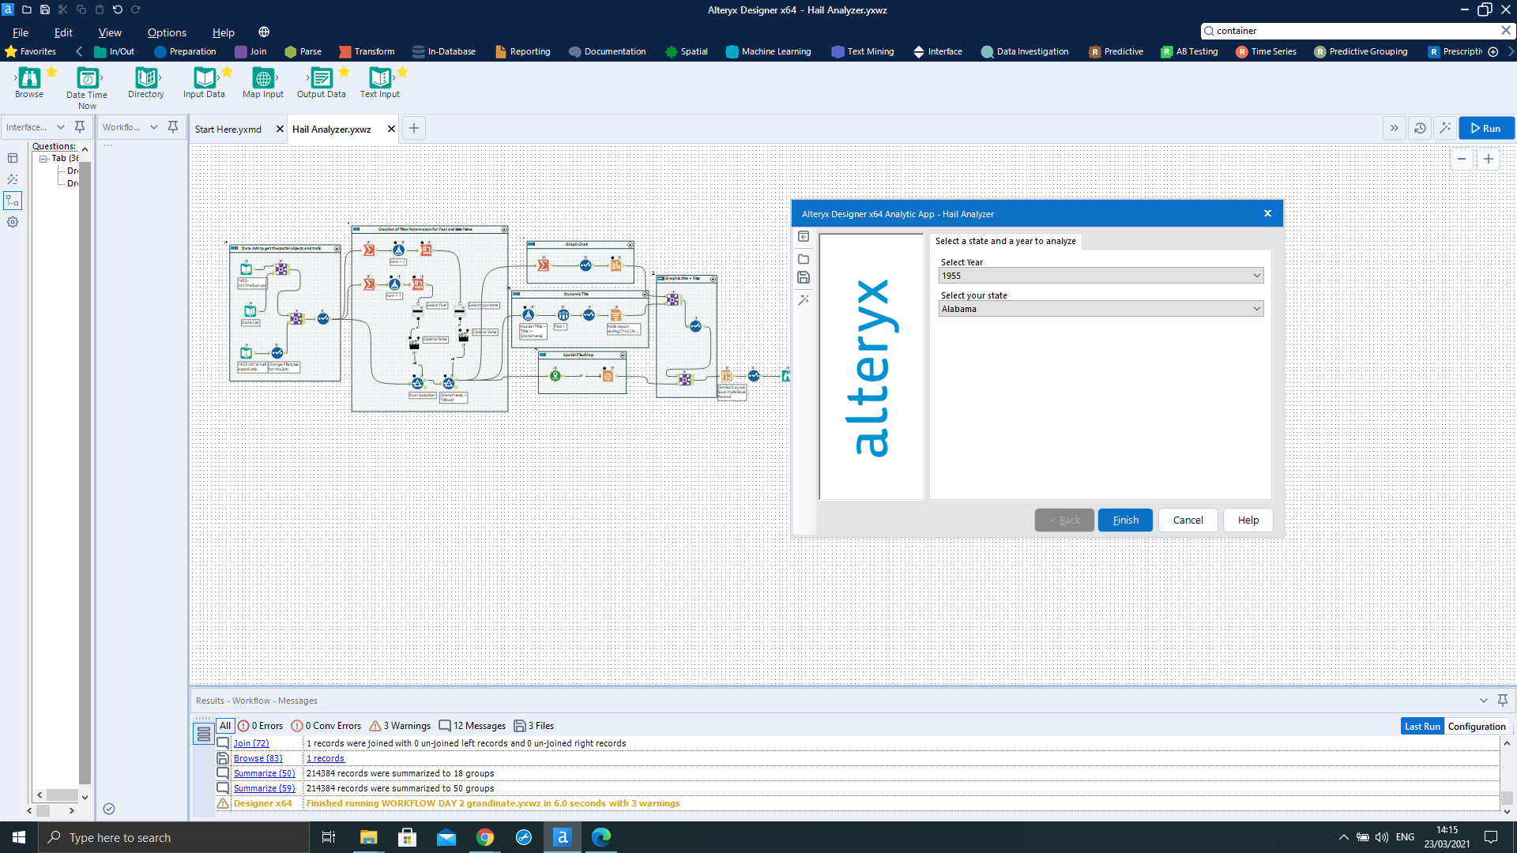Zoom in the canvas with plus button
Viewport: 1517px width, 853px height.
(x=1489, y=159)
